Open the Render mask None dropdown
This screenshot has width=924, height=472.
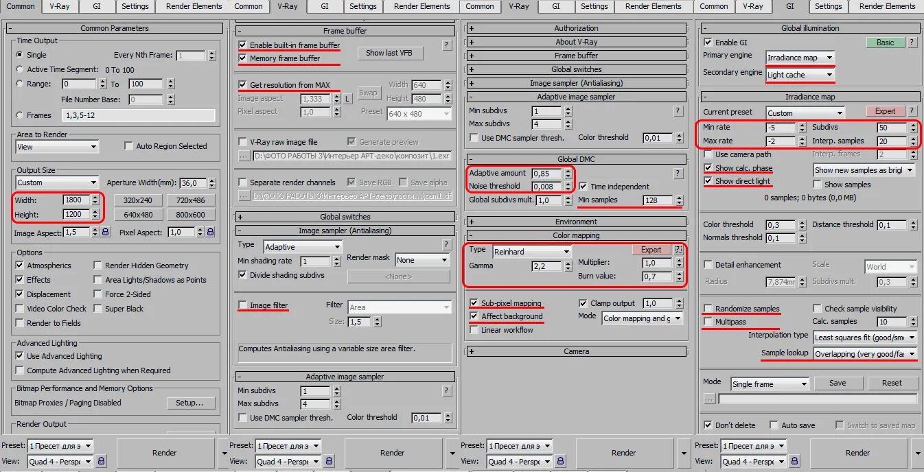click(422, 260)
